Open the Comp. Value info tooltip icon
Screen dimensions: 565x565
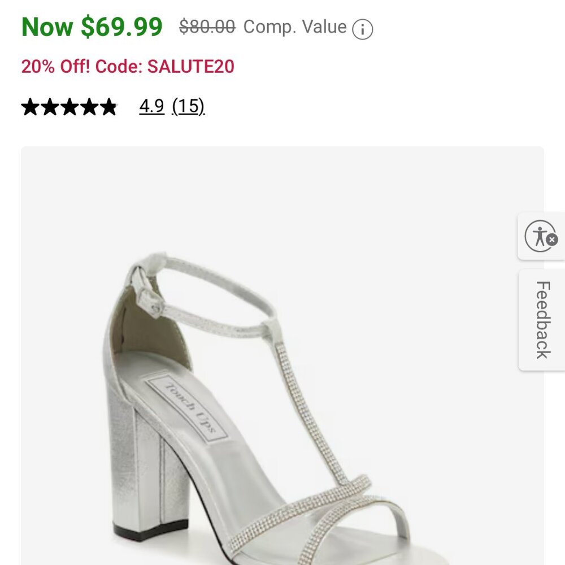point(363,27)
